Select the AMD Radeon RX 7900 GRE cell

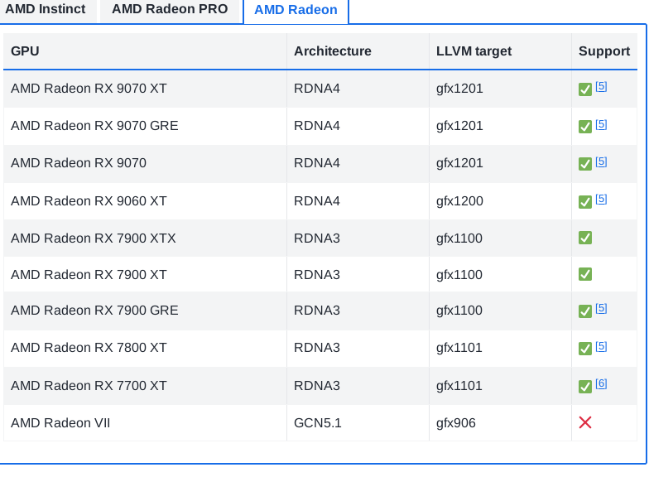click(145, 311)
